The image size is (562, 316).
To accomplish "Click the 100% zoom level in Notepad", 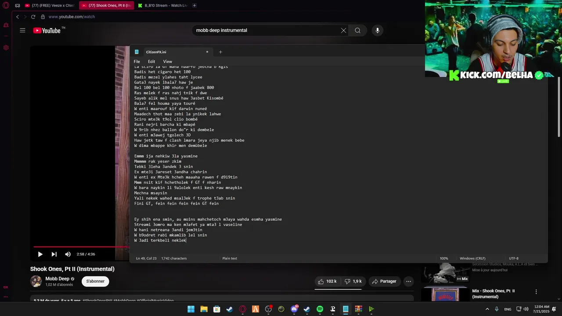I will coord(444,259).
